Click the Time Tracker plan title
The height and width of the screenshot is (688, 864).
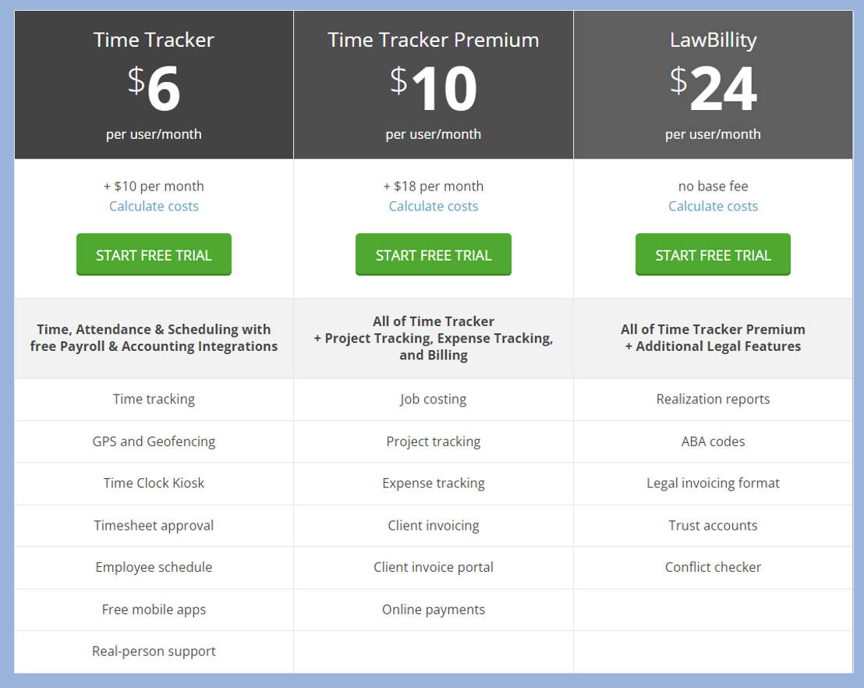(154, 40)
